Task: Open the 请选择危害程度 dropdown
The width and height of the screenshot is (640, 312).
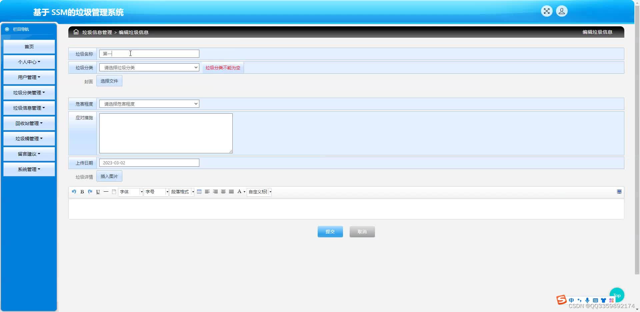Action: [149, 104]
